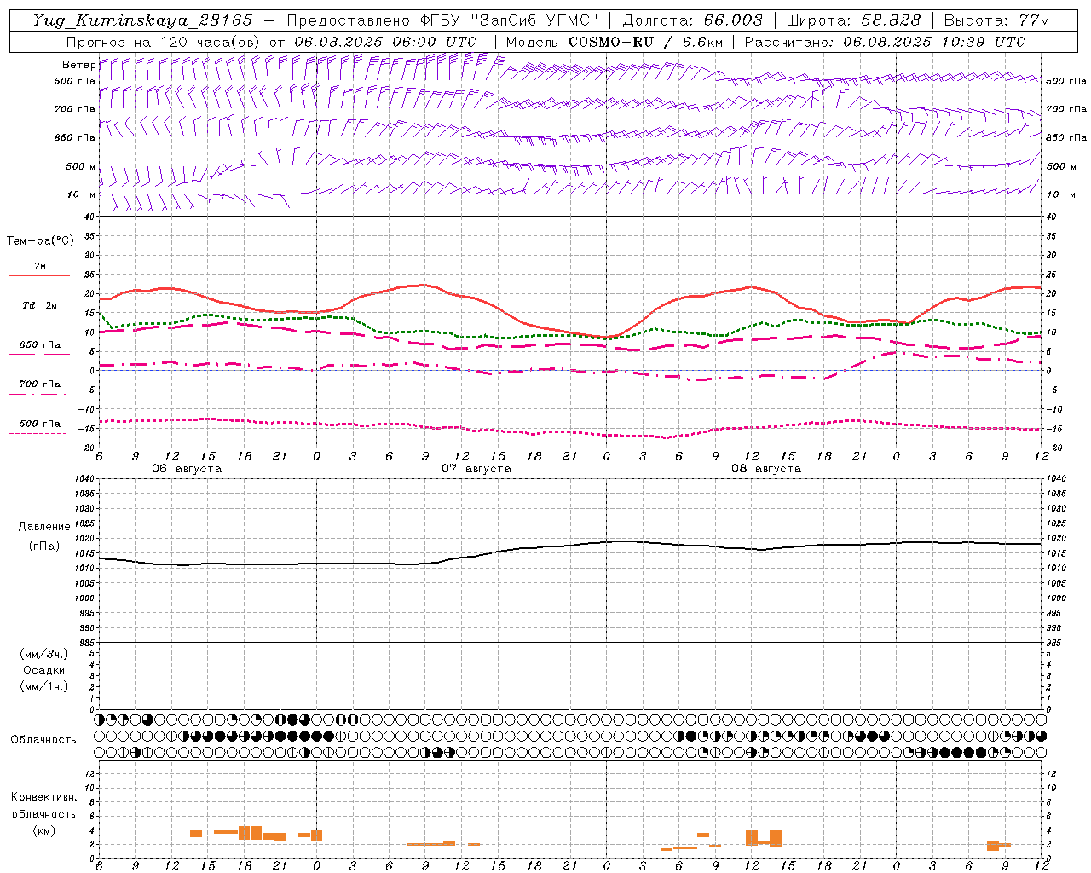
Task: Click the Осадки precipitation label
Action: [x=44, y=670]
